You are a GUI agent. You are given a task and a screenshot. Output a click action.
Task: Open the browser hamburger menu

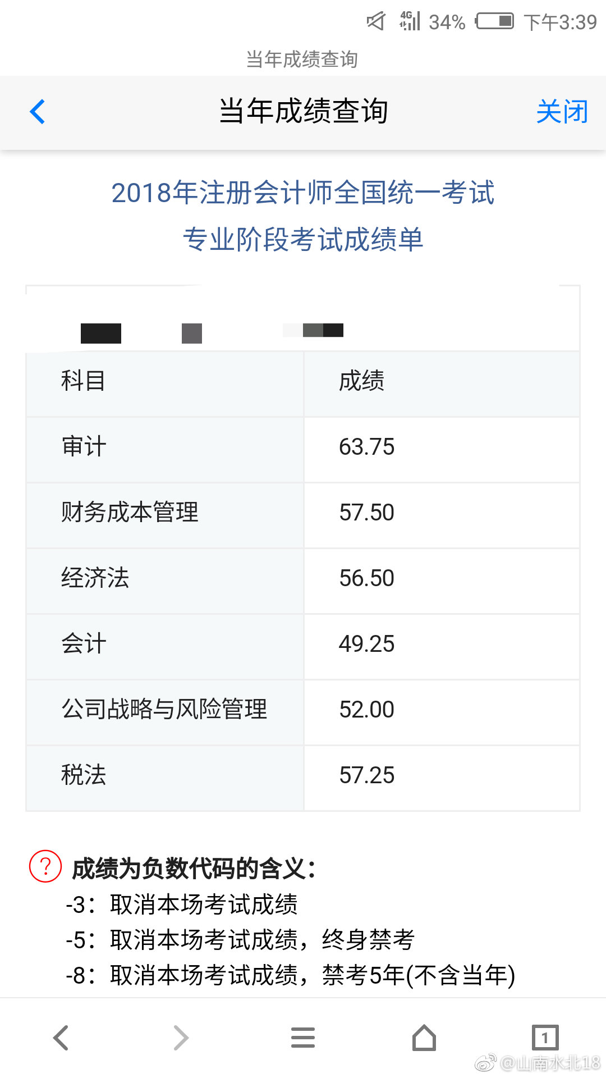pyautogui.click(x=303, y=1038)
